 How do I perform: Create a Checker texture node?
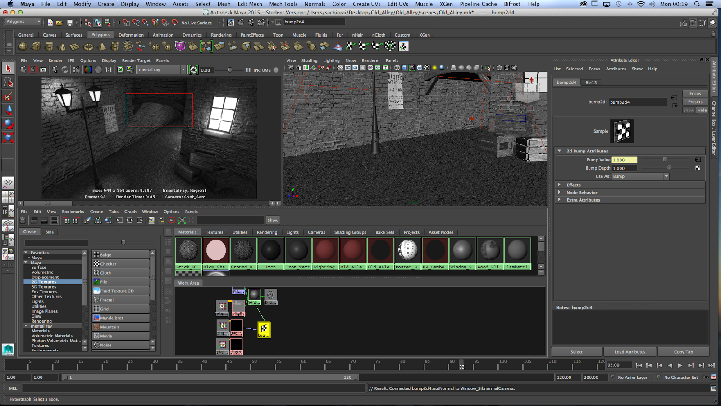tap(121, 264)
